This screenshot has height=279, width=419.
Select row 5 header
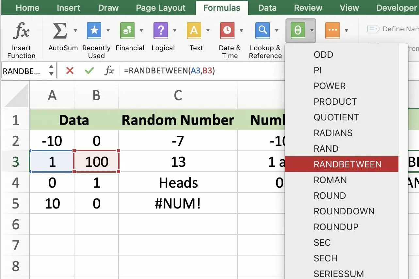(15, 203)
